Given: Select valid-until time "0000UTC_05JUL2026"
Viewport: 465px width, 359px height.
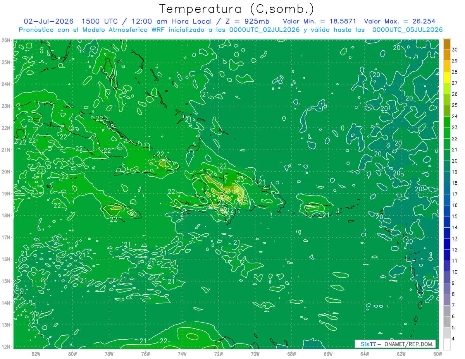Looking at the screenshot, I should (407, 30).
